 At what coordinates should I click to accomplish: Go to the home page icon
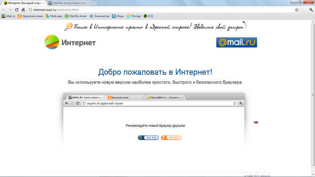pos(23,10)
